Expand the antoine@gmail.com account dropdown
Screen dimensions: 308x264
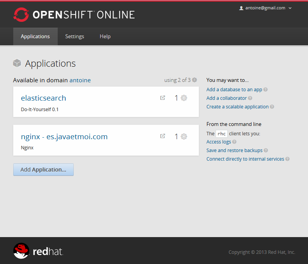266,8
